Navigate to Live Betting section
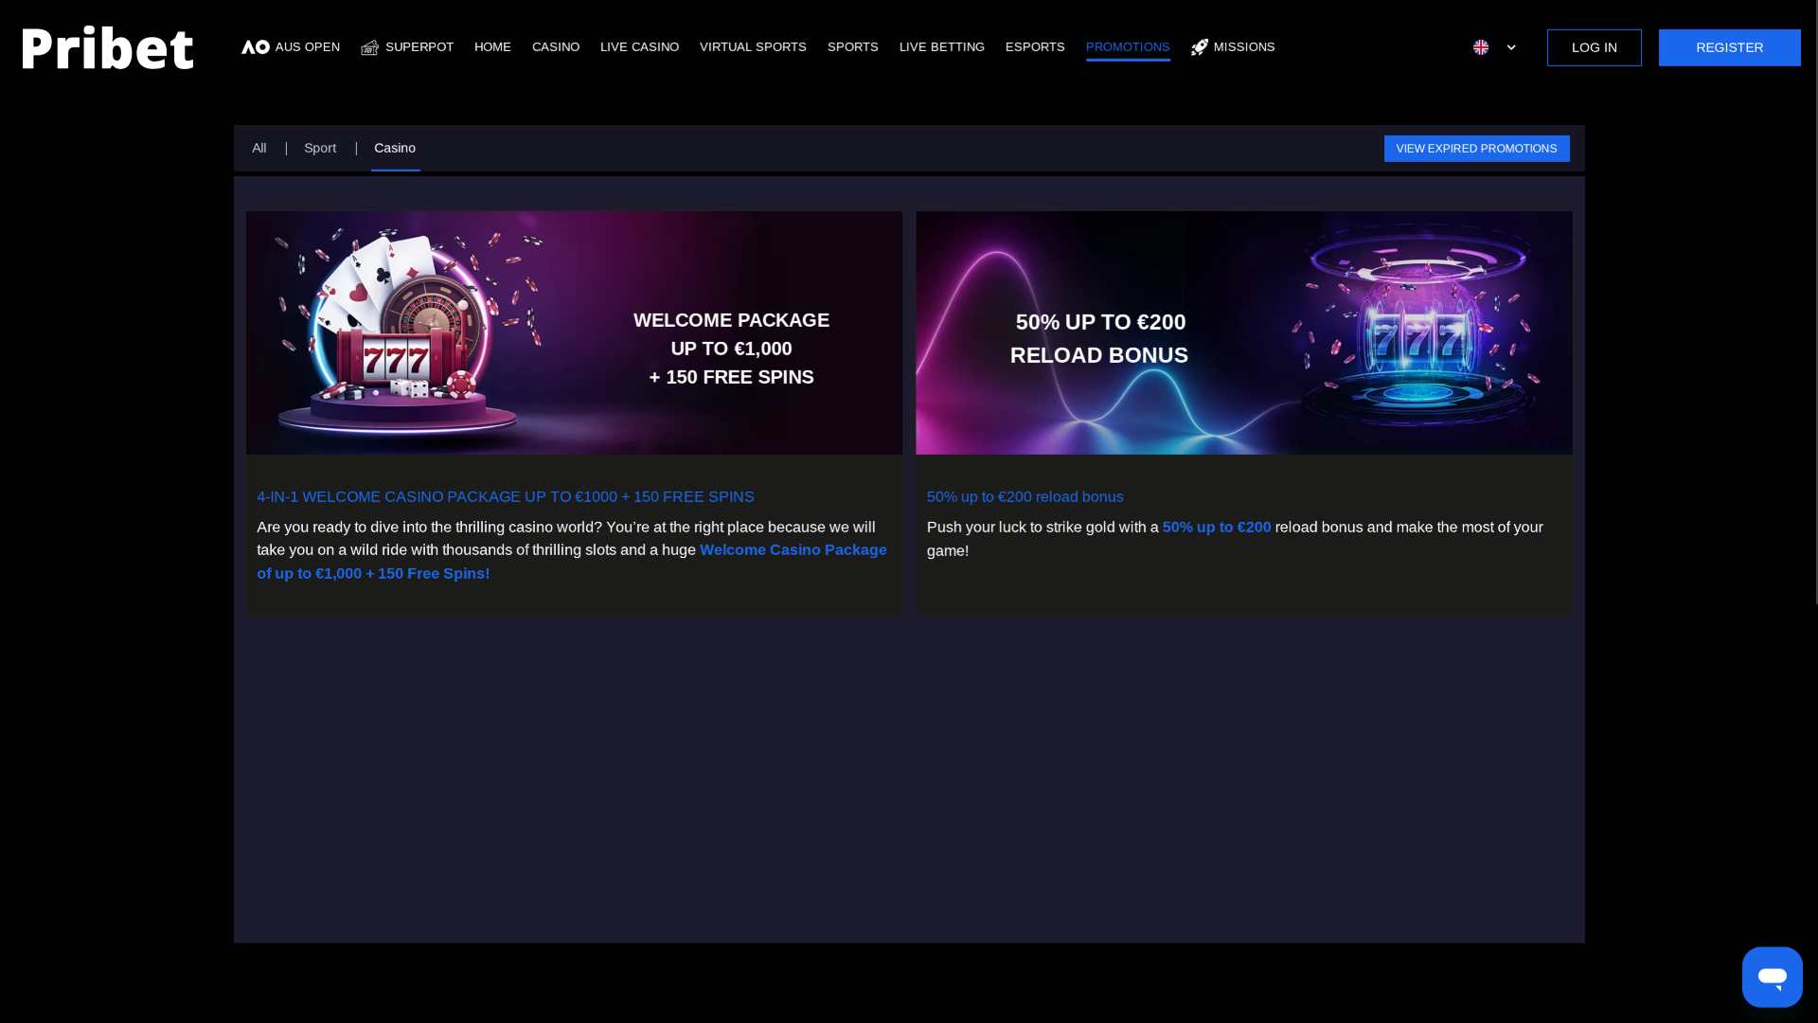Viewport: 1818px width, 1023px height. 941,46
